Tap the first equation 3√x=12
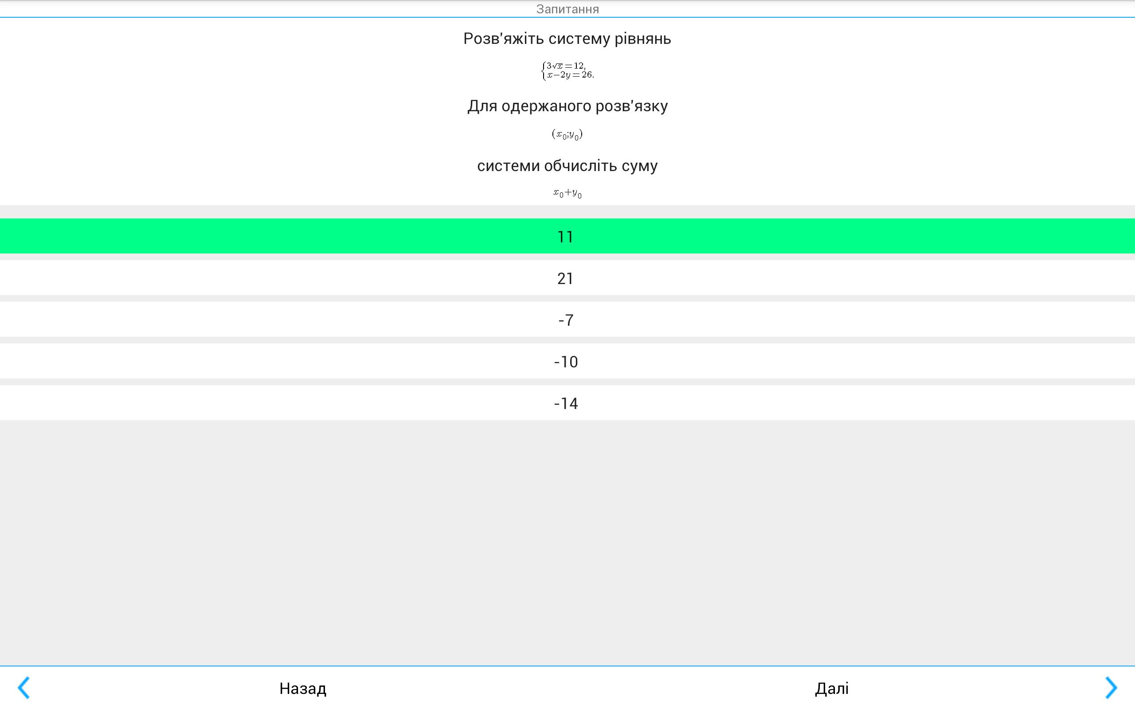This screenshot has width=1135, height=709. 566,66
